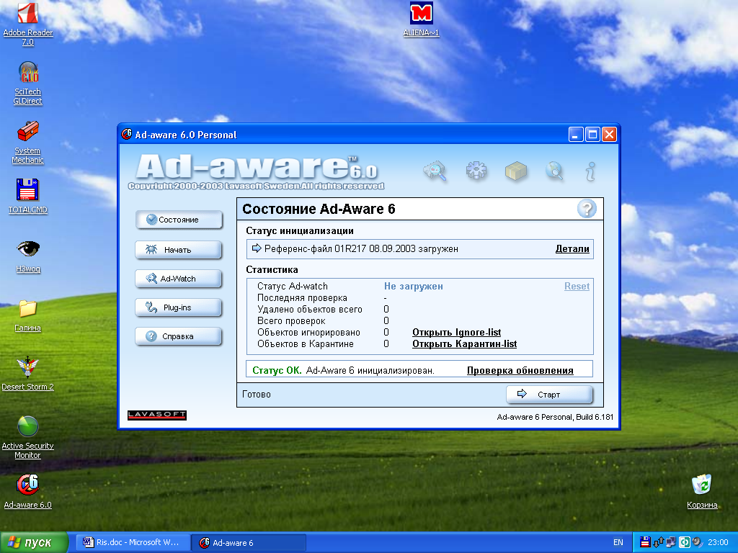Select the ALIENA~1 desktop icon
The width and height of the screenshot is (738, 553).
421,19
